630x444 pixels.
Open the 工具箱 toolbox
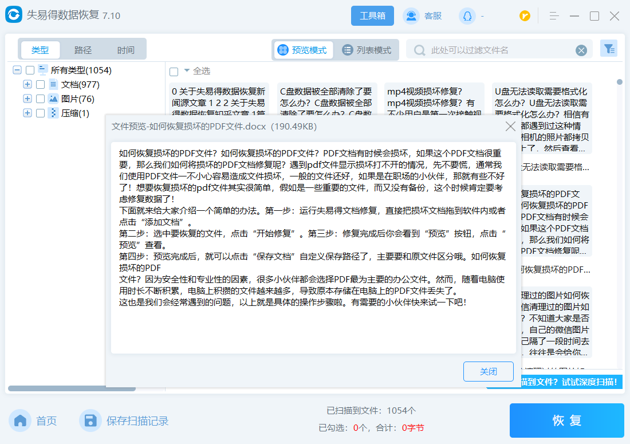tap(372, 15)
